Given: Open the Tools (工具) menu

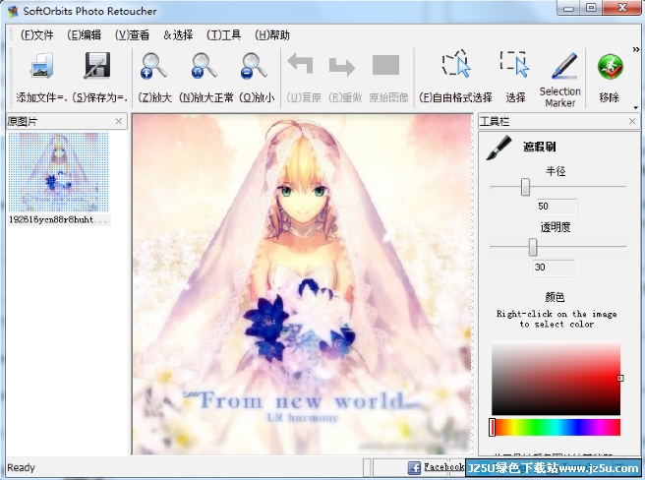Looking at the screenshot, I should (x=224, y=35).
